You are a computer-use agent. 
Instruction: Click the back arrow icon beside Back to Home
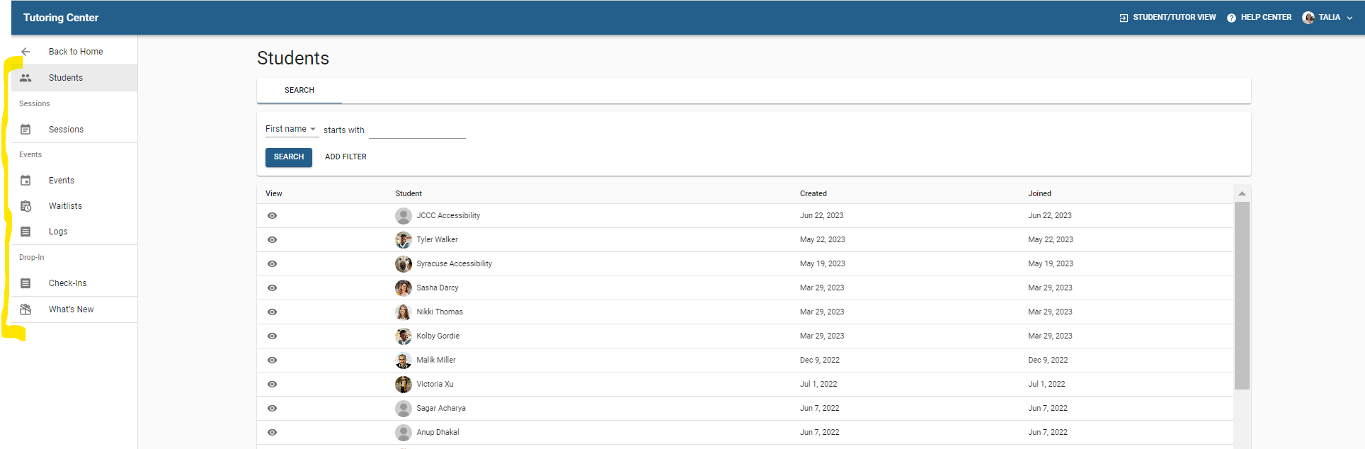click(x=25, y=52)
